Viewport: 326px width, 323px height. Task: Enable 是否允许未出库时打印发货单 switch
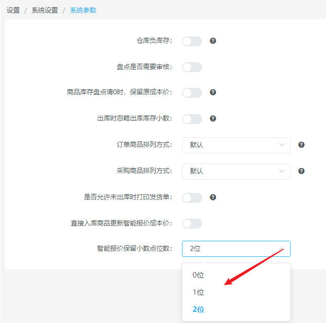tap(192, 198)
